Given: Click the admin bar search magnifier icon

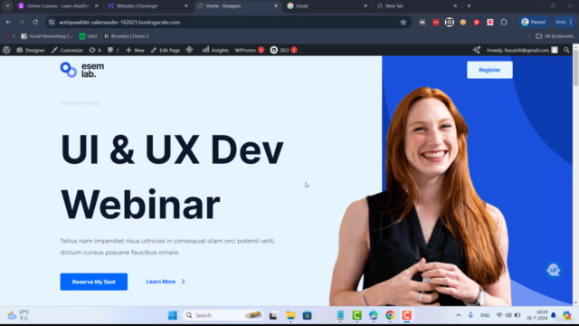Looking at the screenshot, I should pos(566,50).
